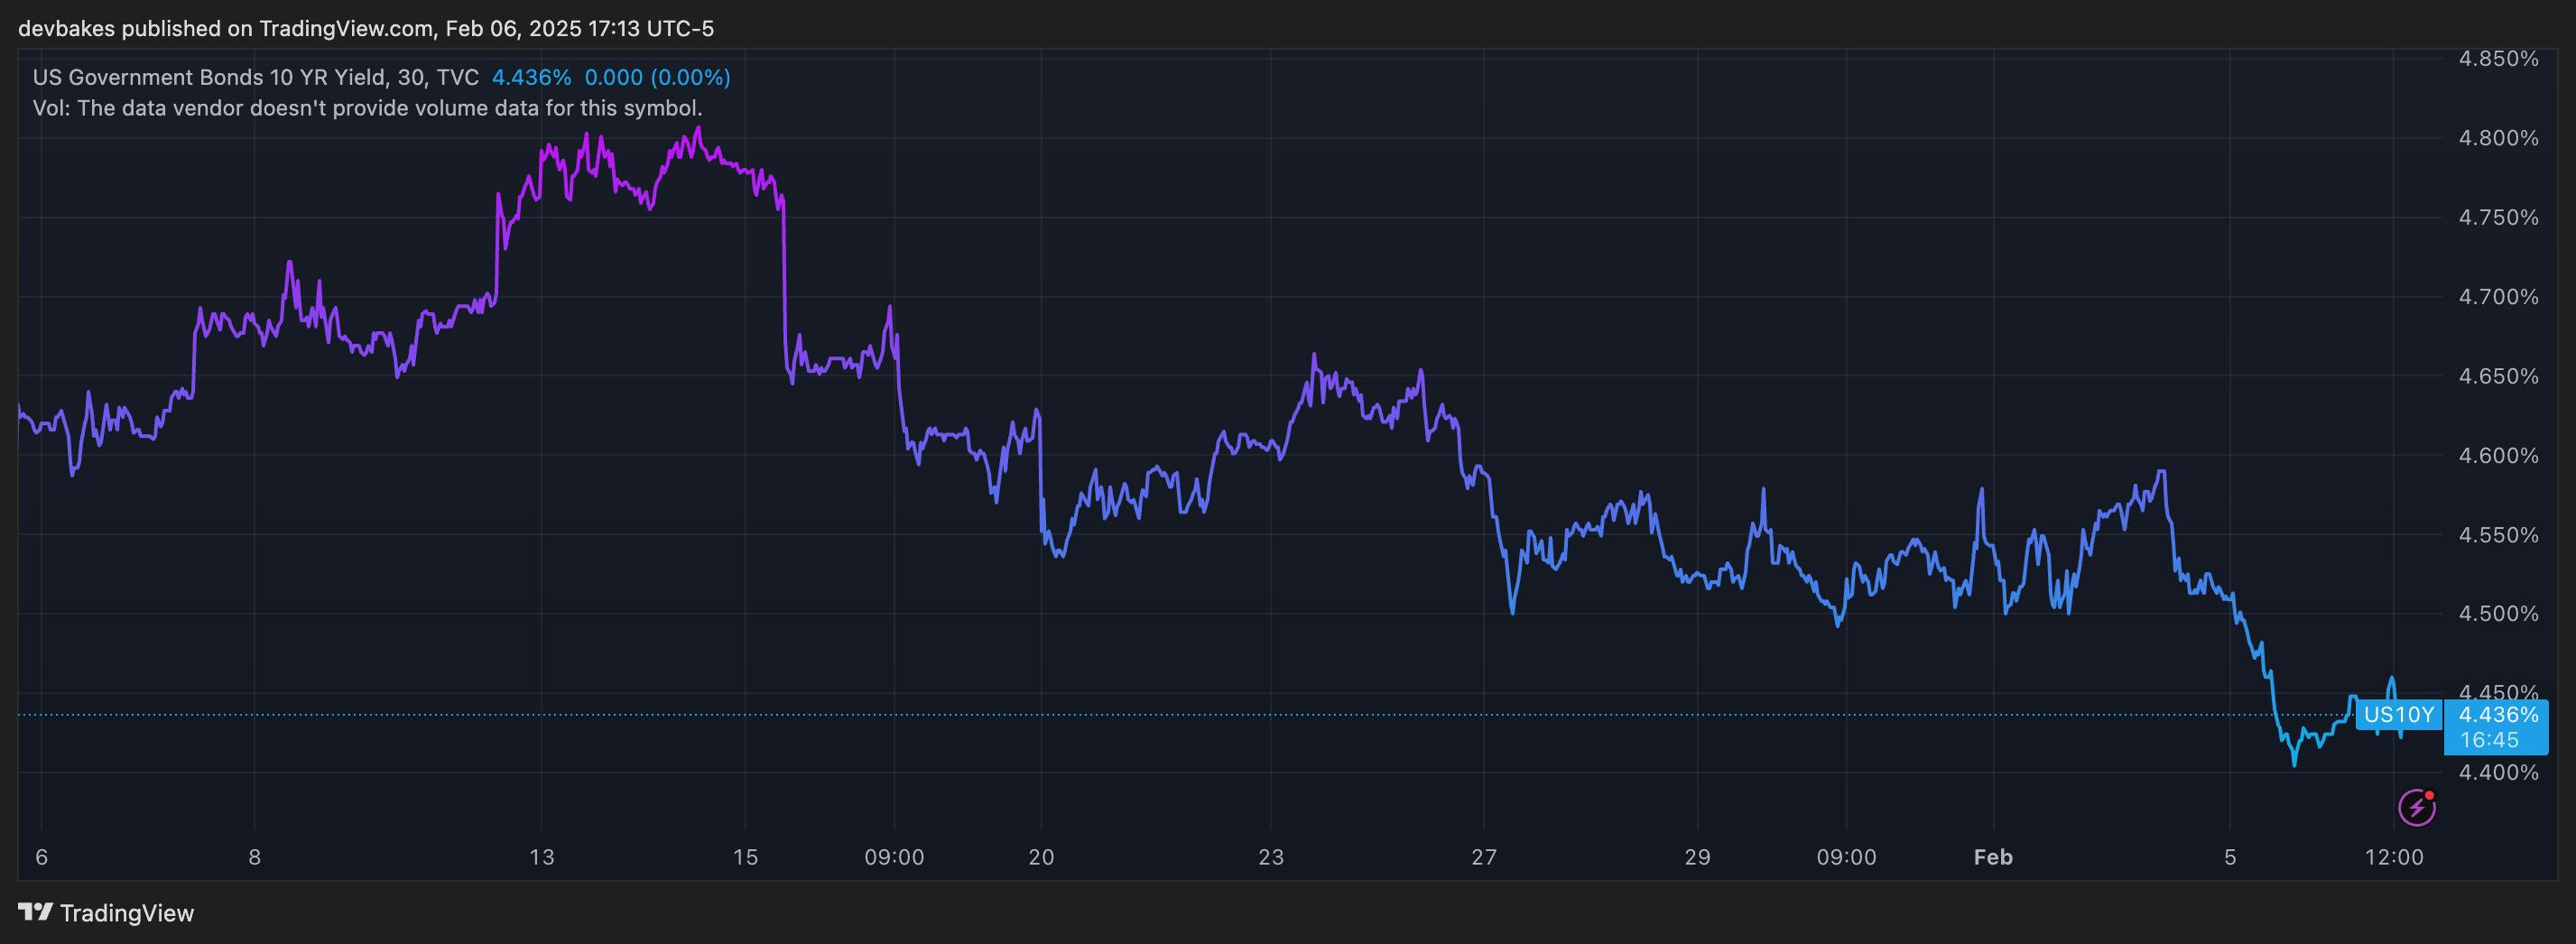Screen dimensions: 2576x944
Task: Click the published-by header text at top
Action: (x=366, y=28)
